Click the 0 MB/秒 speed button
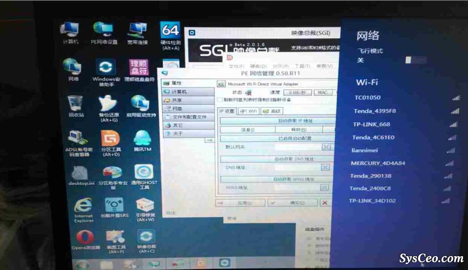This screenshot has width=468, height=270. coord(297,93)
